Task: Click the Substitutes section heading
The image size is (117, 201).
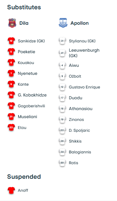Action: [24, 7]
